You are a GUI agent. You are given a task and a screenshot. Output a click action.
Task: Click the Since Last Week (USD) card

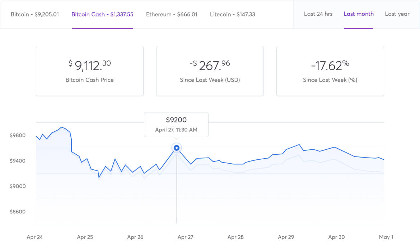tap(210, 71)
